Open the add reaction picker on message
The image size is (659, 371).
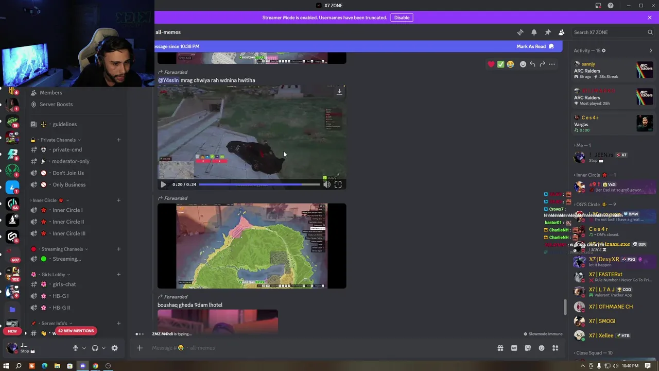(523, 64)
